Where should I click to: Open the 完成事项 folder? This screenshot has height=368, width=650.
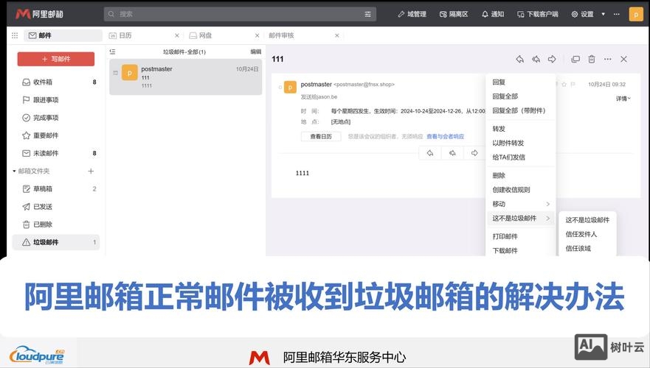[58, 118]
